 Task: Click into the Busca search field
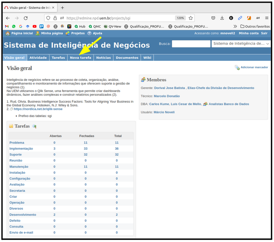[191, 44]
